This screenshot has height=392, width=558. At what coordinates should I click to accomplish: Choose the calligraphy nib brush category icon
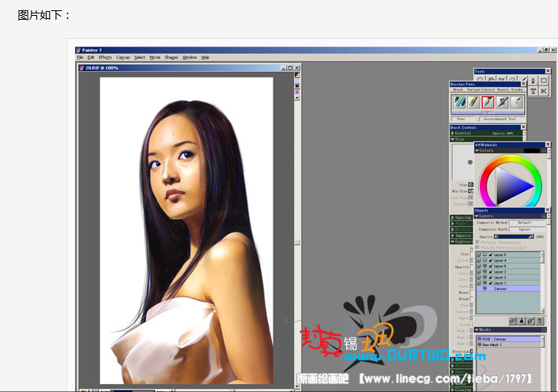(502, 103)
